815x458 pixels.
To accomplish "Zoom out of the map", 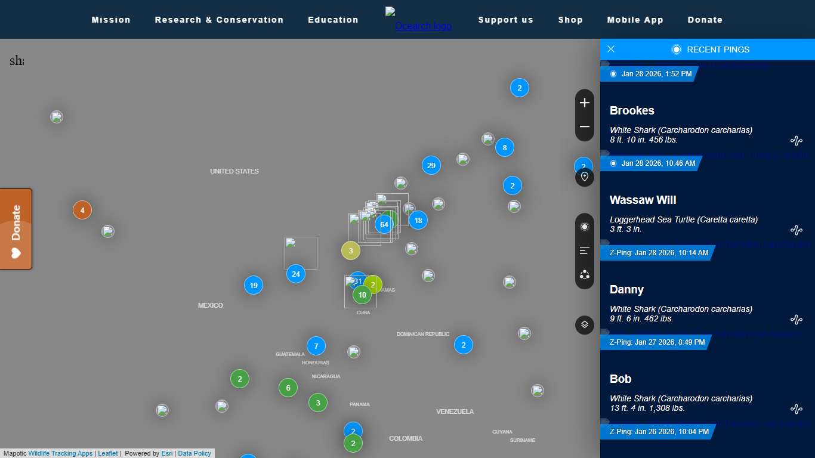I will (585, 127).
